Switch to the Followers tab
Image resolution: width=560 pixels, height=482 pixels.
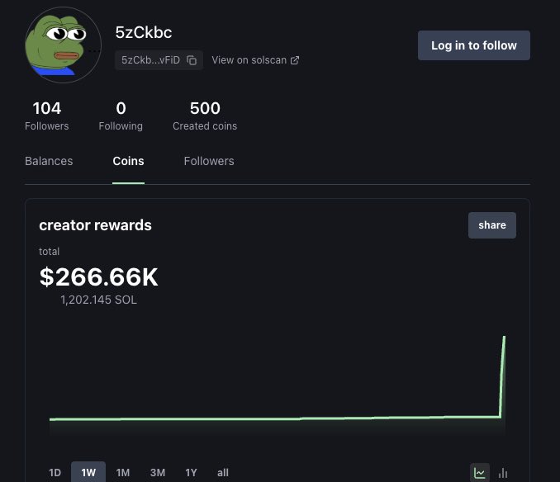click(x=209, y=161)
